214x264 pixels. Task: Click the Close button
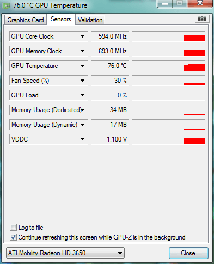point(188,253)
